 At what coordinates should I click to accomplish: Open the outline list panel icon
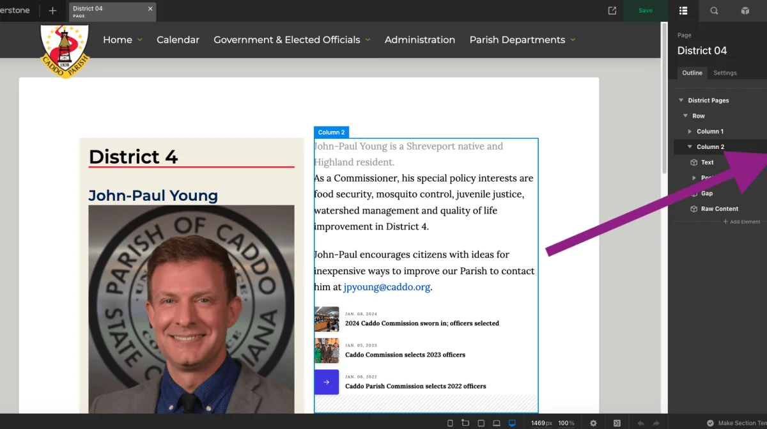click(x=683, y=11)
